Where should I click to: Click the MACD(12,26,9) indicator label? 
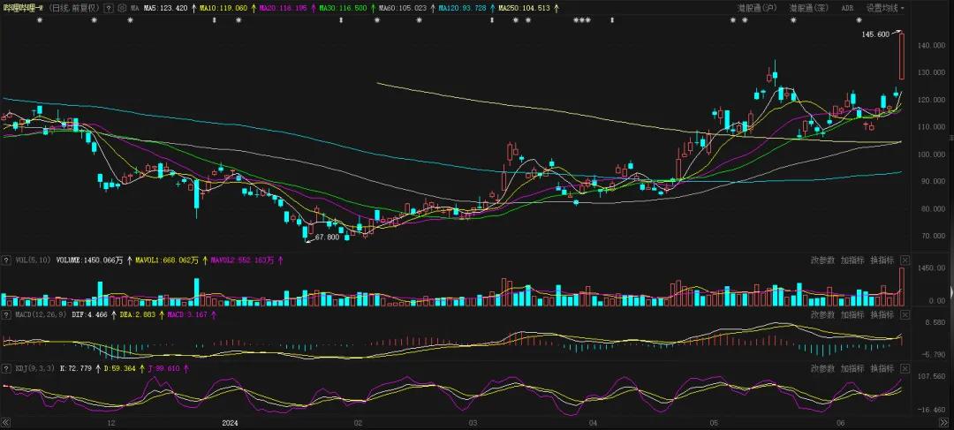coord(40,314)
